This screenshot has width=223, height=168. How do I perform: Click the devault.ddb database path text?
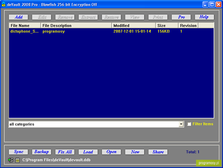[x=56, y=160]
